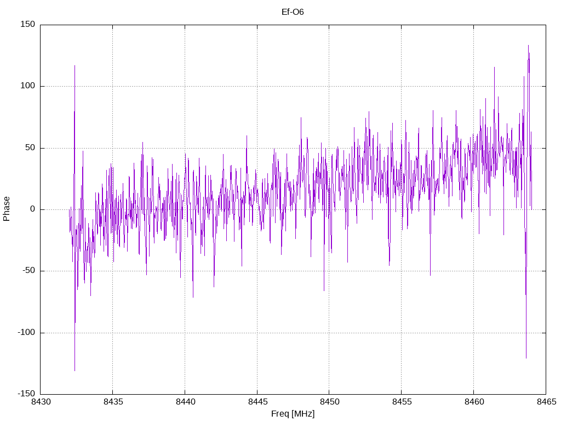Click the 8455 x-axis tick label
The width and height of the screenshot is (561, 421).
[x=402, y=402]
